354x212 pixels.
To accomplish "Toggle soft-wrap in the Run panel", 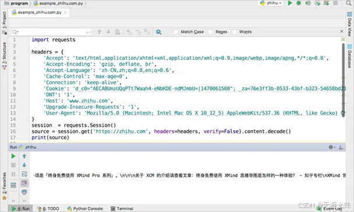I will pos(24,174).
